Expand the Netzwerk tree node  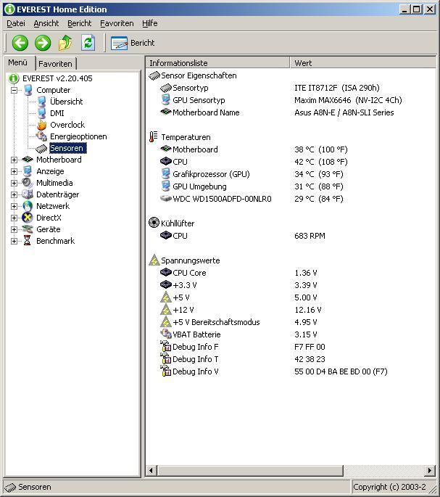click(14, 206)
